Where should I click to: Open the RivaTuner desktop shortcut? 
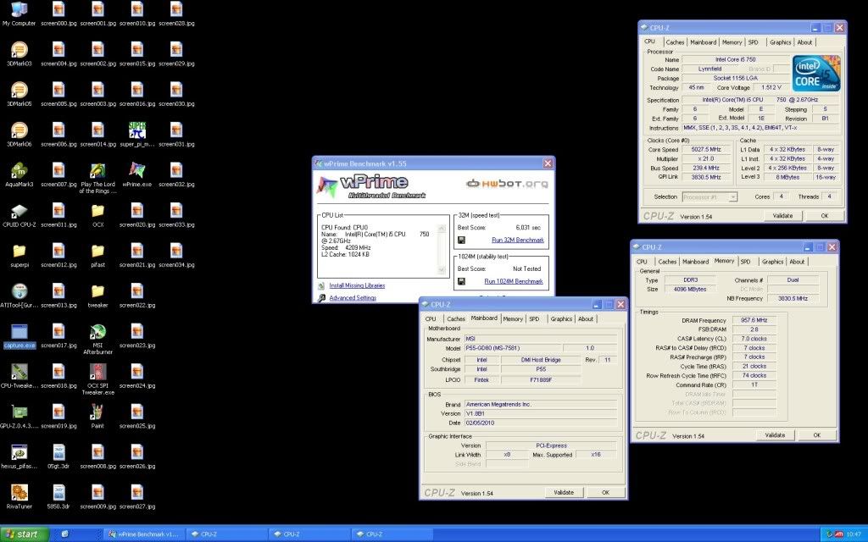coord(19,492)
